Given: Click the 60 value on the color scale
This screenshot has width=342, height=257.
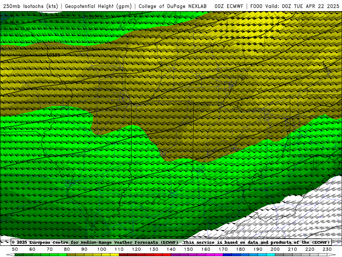Looking at the screenshot, I should pyautogui.click(x=32, y=249).
